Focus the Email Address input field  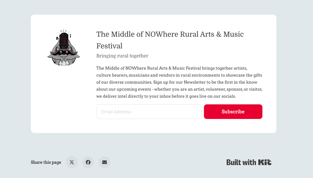pyautogui.click(x=149, y=111)
